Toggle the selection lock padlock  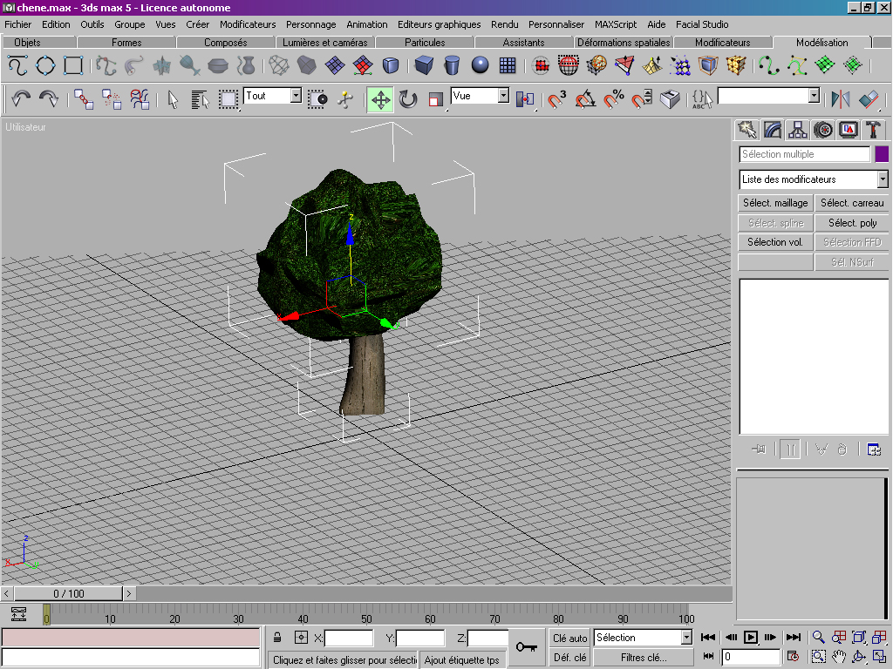click(x=277, y=637)
